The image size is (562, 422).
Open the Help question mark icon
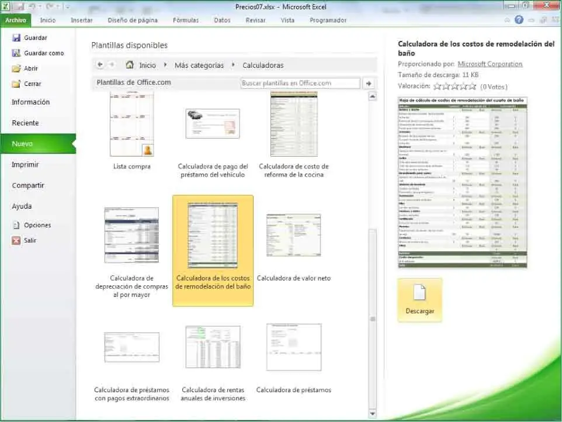point(519,20)
